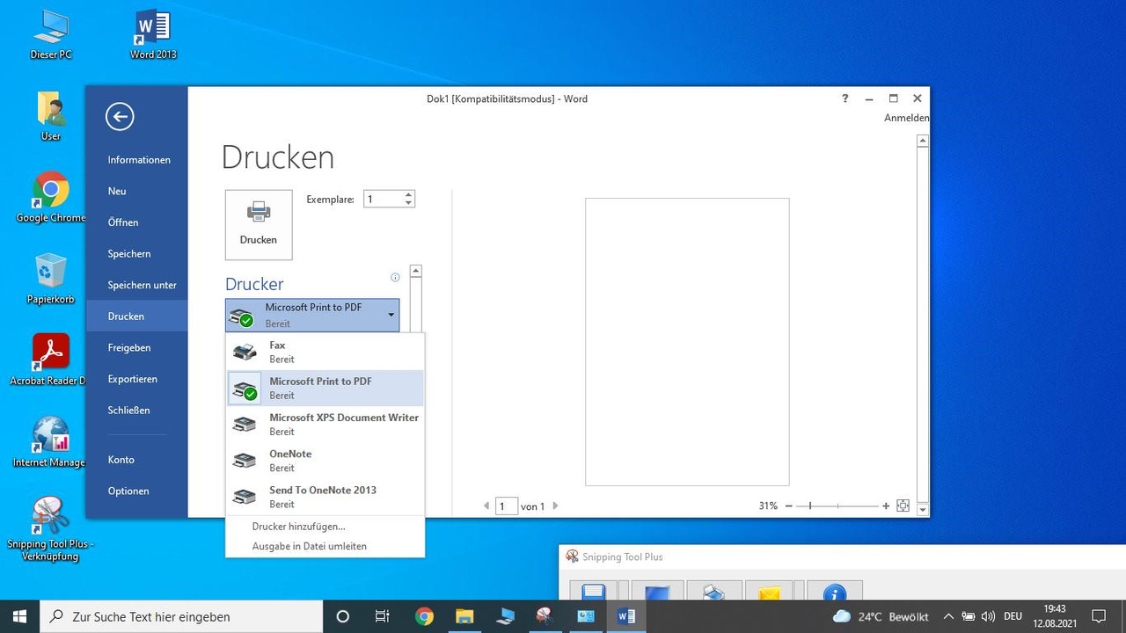Click the weather 24°C Bewölkt widget

pyautogui.click(x=881, y=616)
